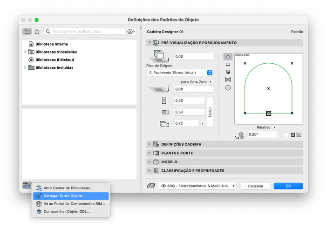
Task: Edit rotation angle field 0,00°
Action: [262, 134]
